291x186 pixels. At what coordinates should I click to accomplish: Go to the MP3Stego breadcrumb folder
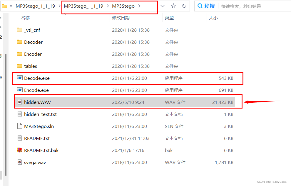[x=123, y=6]
